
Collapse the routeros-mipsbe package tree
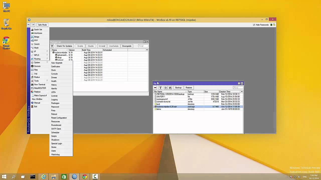[53, 53]
